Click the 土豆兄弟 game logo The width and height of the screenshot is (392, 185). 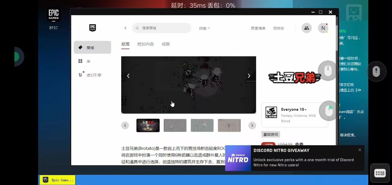coord(295,78)
